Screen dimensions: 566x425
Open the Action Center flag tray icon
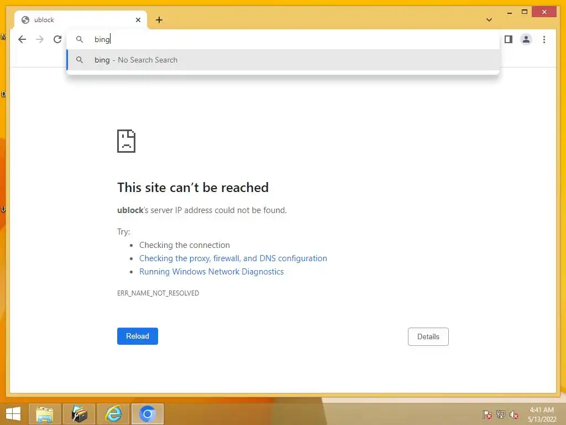pos(488,414)
